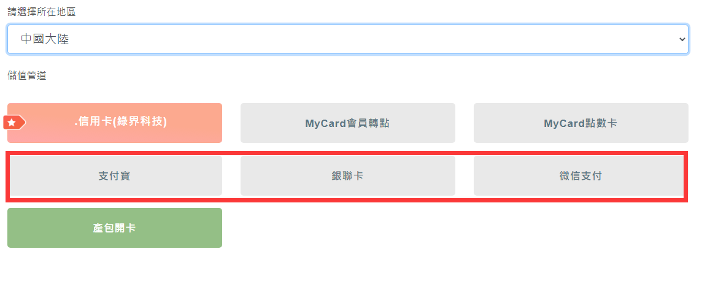
Task: Choose the 銀聯卡 payment button
Action: [x=348, y=176]
